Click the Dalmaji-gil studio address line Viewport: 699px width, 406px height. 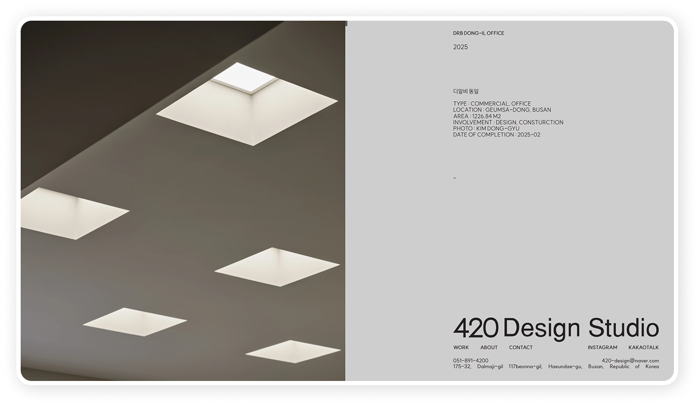pyautogui.click(x=556, y=367)
